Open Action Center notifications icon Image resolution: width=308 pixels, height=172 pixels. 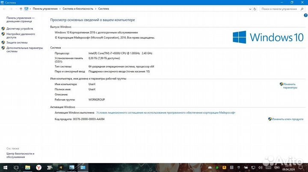point(300,167)
